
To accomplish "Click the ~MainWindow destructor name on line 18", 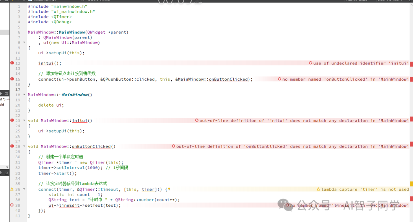I will pos(74,95).
